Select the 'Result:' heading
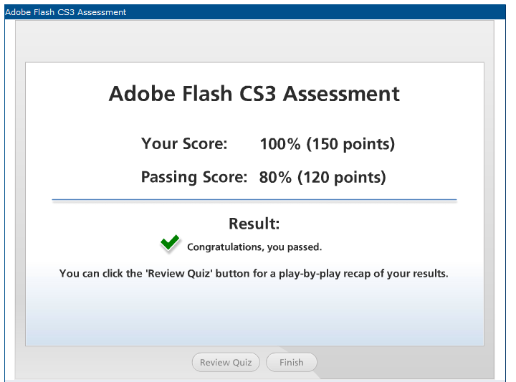Image resolution: width=516 pixels, height=382 pixels. (254, 224)
